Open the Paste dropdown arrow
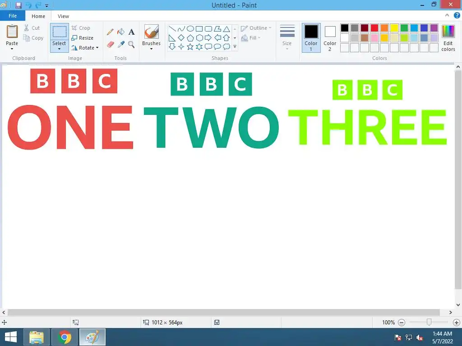 coord(12,49)
